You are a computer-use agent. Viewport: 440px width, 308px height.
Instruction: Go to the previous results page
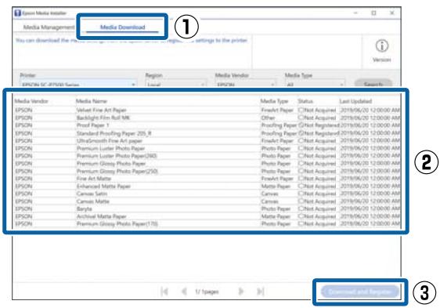[x=184, y=292]
